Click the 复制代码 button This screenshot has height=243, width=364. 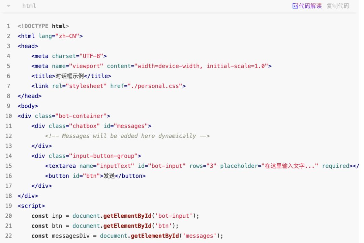click(x=338, y=6)
